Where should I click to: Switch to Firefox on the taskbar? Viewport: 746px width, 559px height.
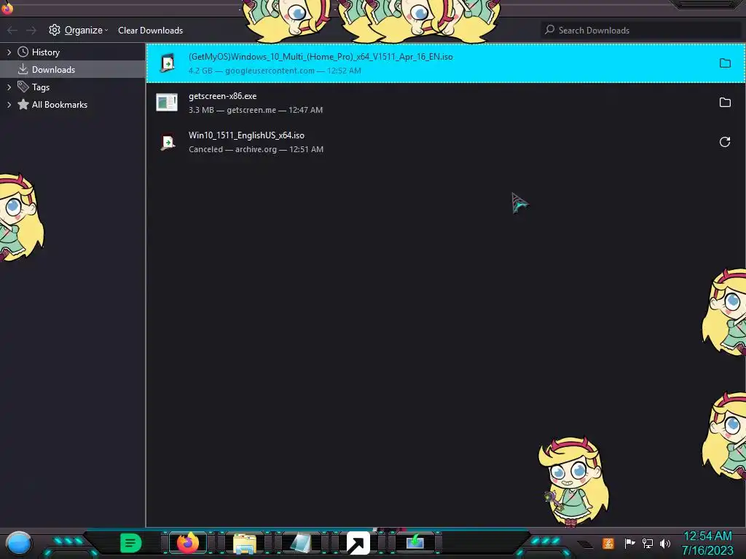[187, 543]
